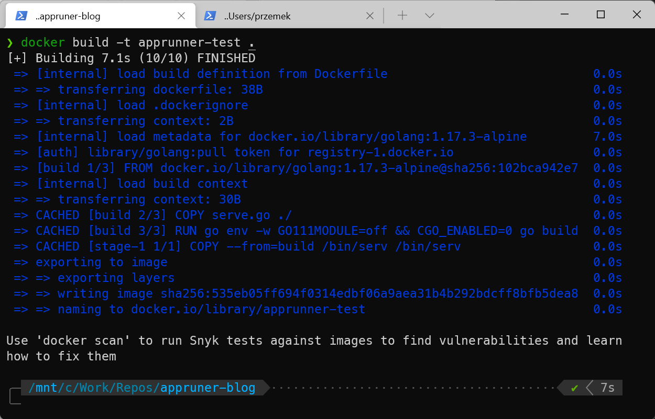
Task: Click the /mnt/c/Work/Repos/appruner-blog prompt path
Action: [x=142, y=388]
